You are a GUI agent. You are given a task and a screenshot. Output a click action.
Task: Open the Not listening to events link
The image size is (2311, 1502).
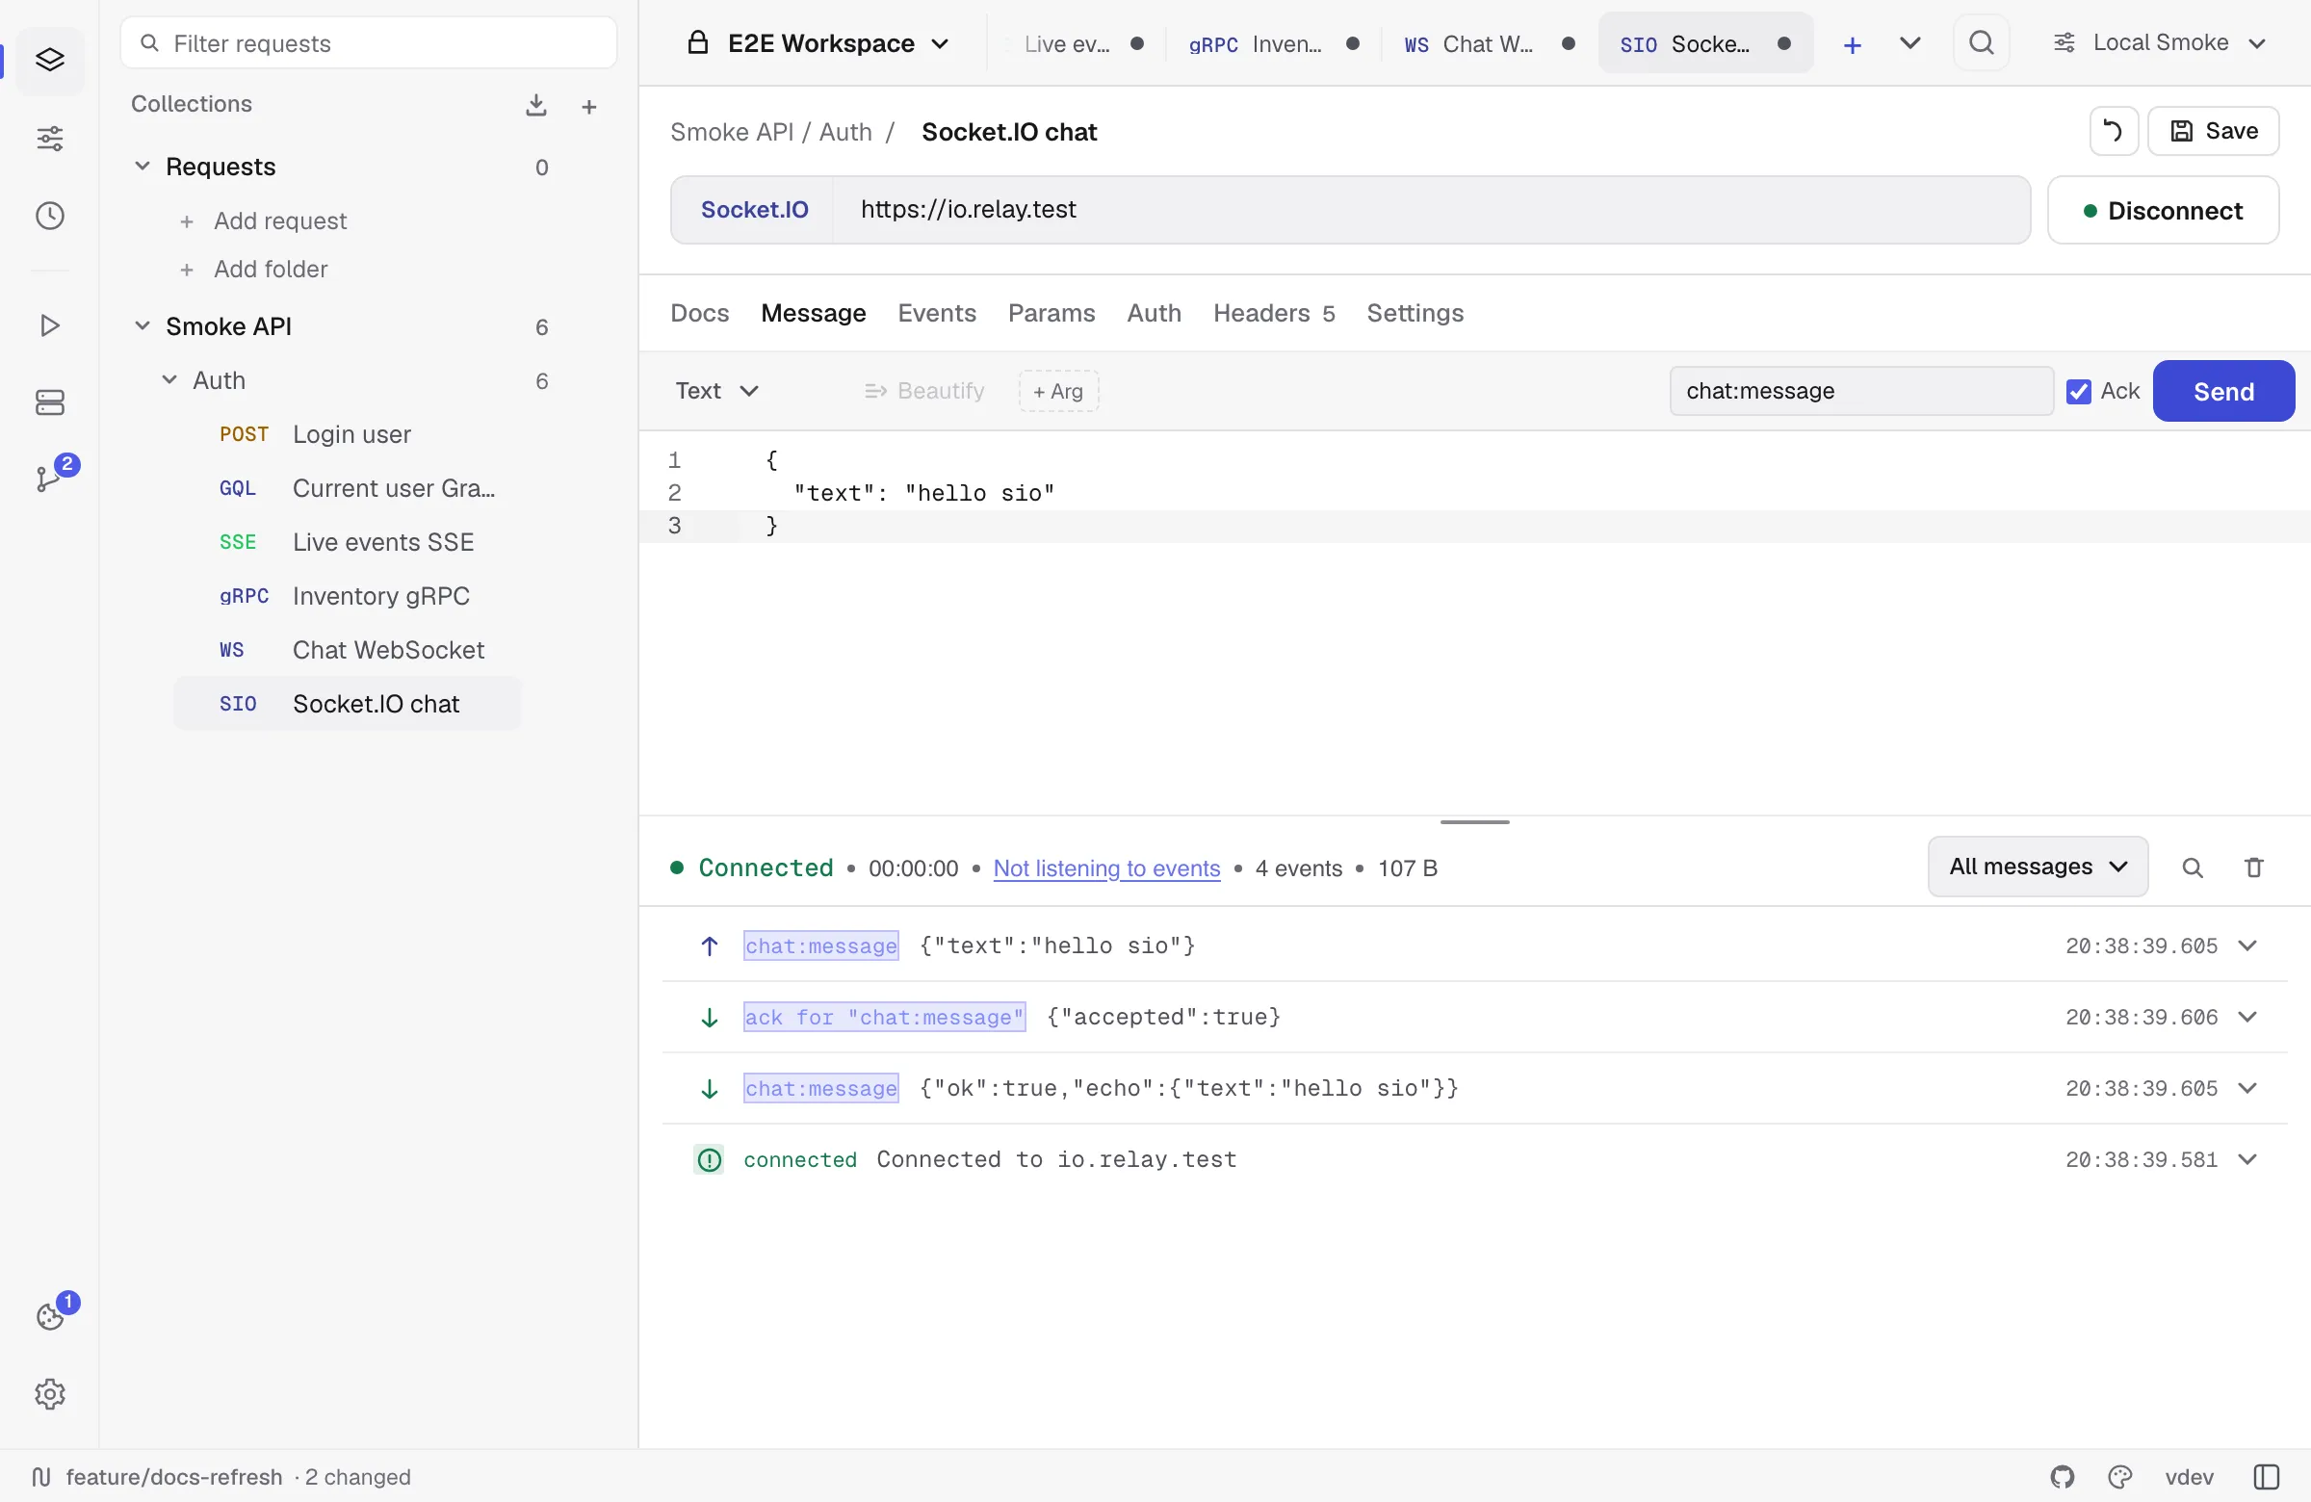tap(1106, 868)
